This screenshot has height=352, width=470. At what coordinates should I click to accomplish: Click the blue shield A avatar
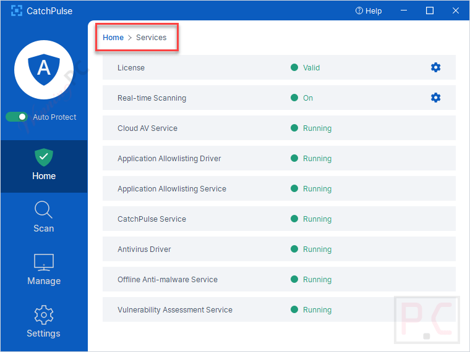(44, 69)
